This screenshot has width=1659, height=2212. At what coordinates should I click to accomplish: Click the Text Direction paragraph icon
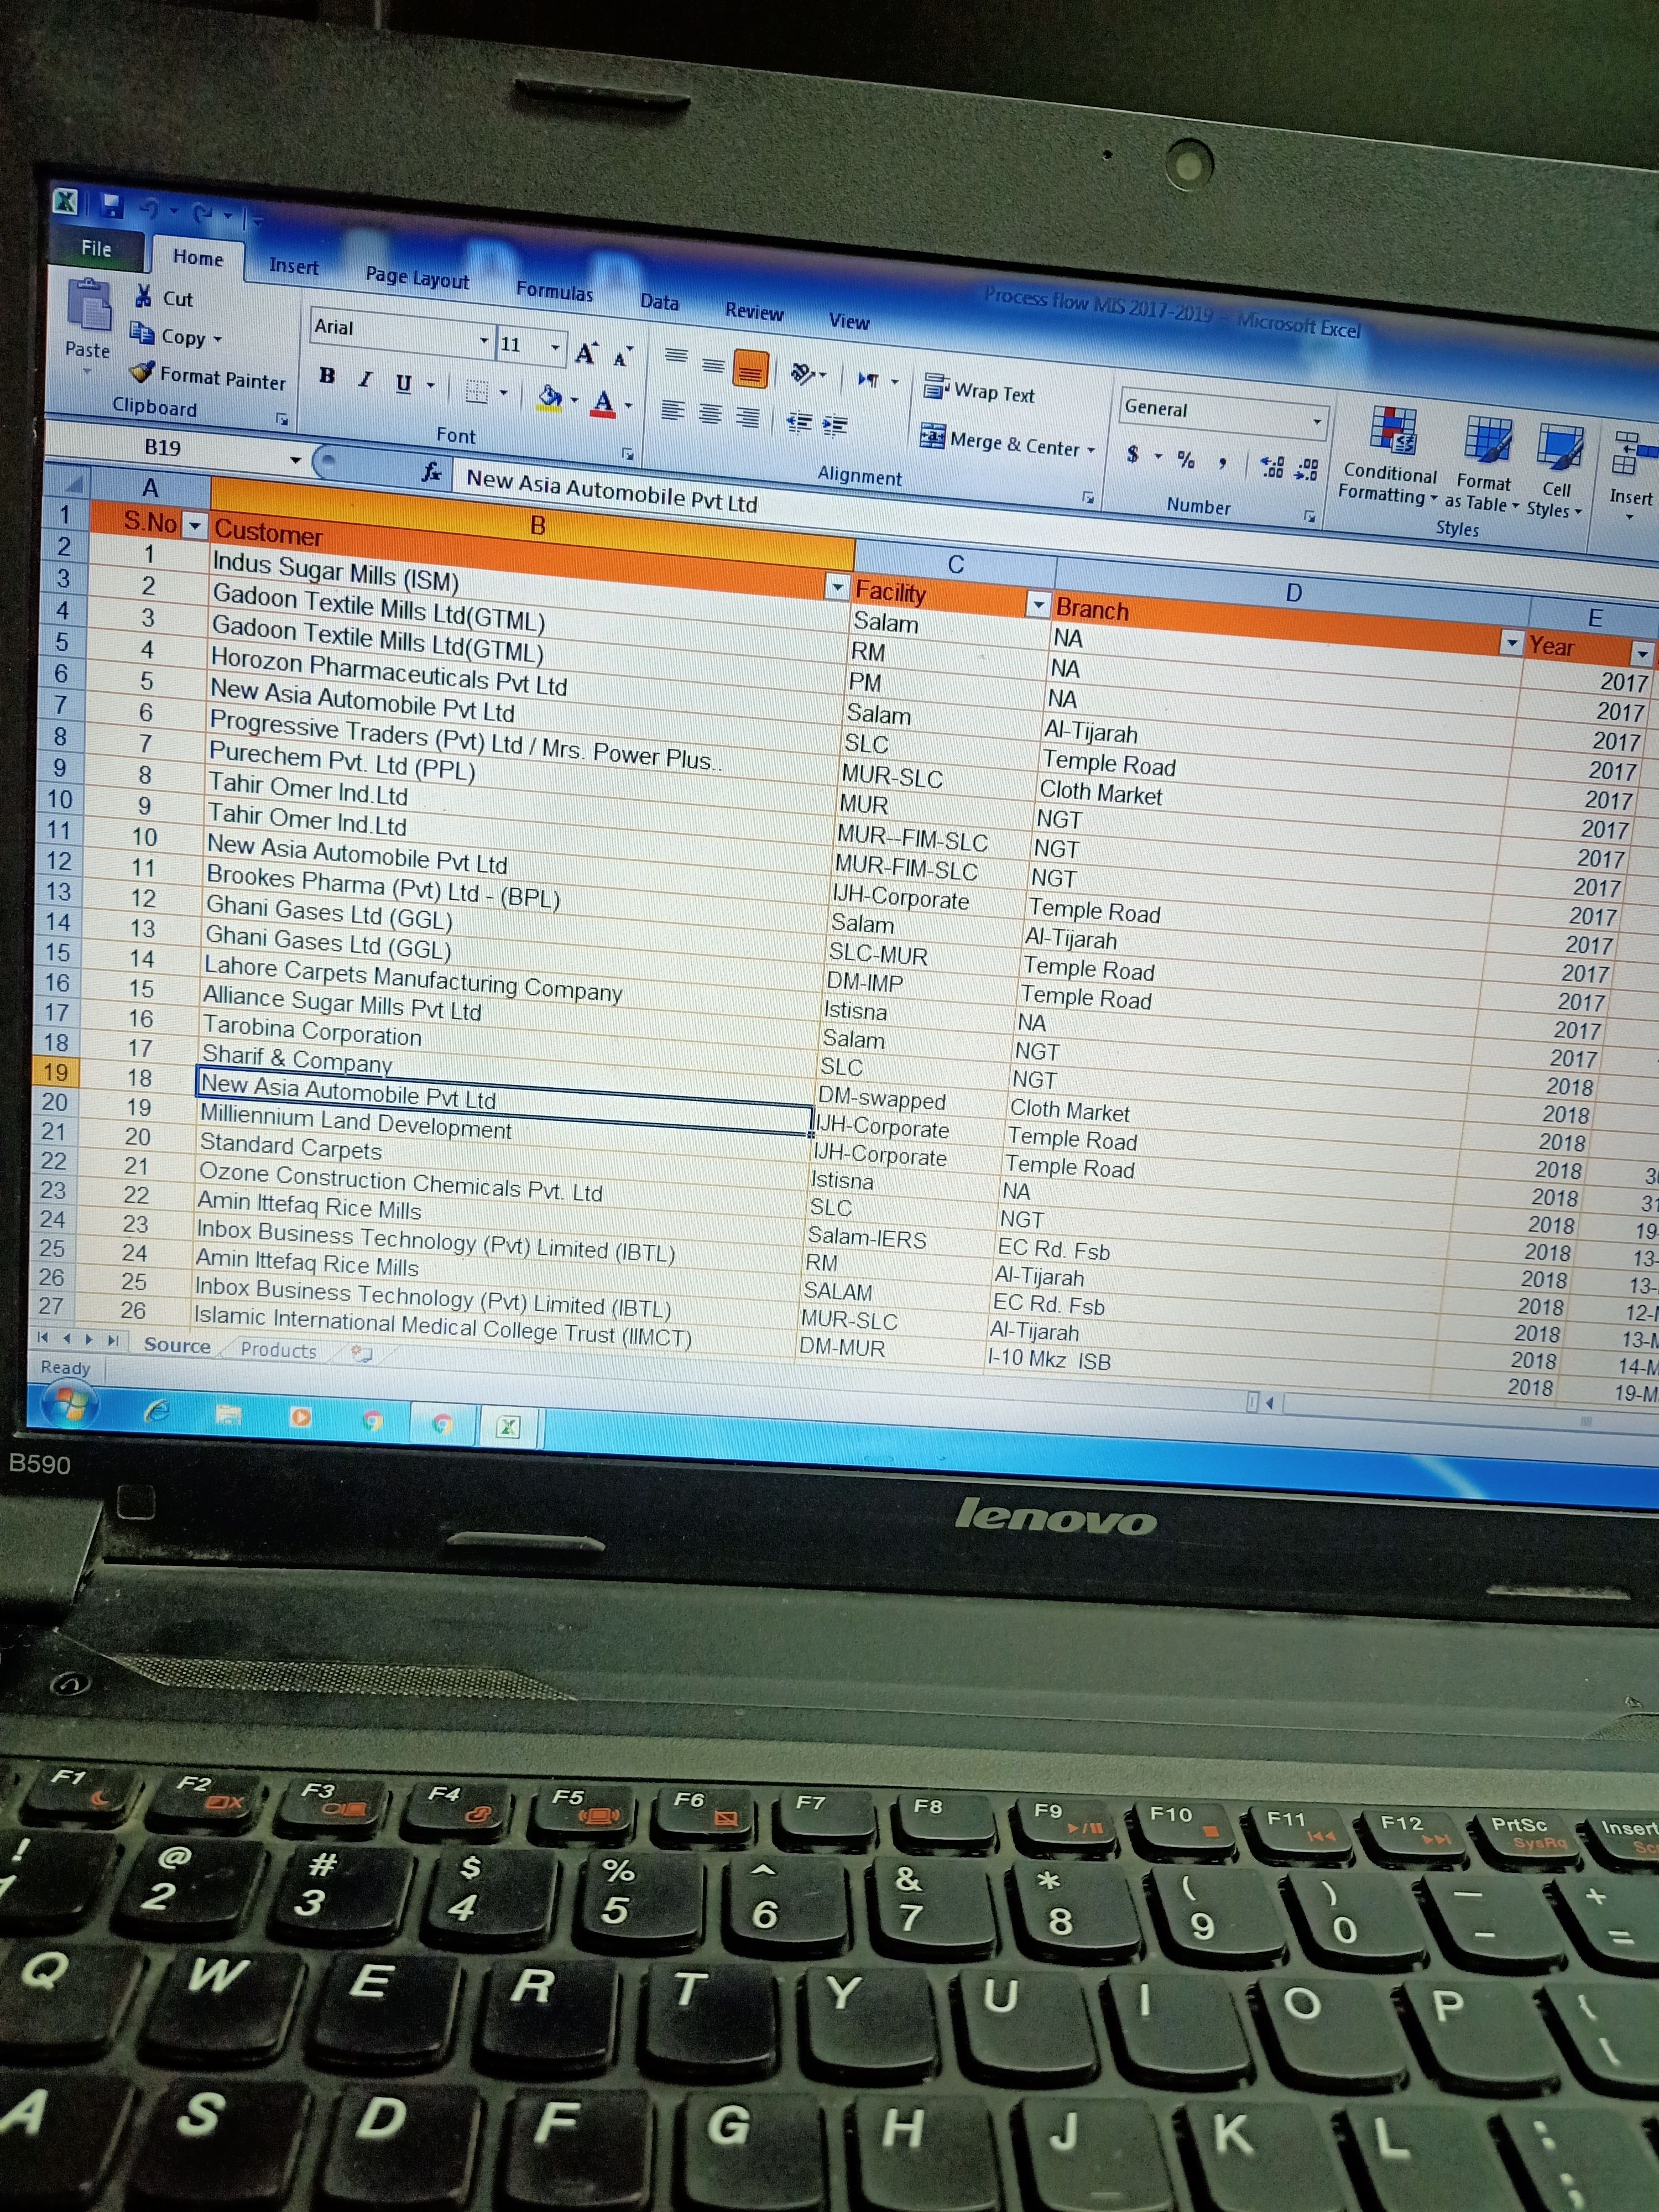868,379
